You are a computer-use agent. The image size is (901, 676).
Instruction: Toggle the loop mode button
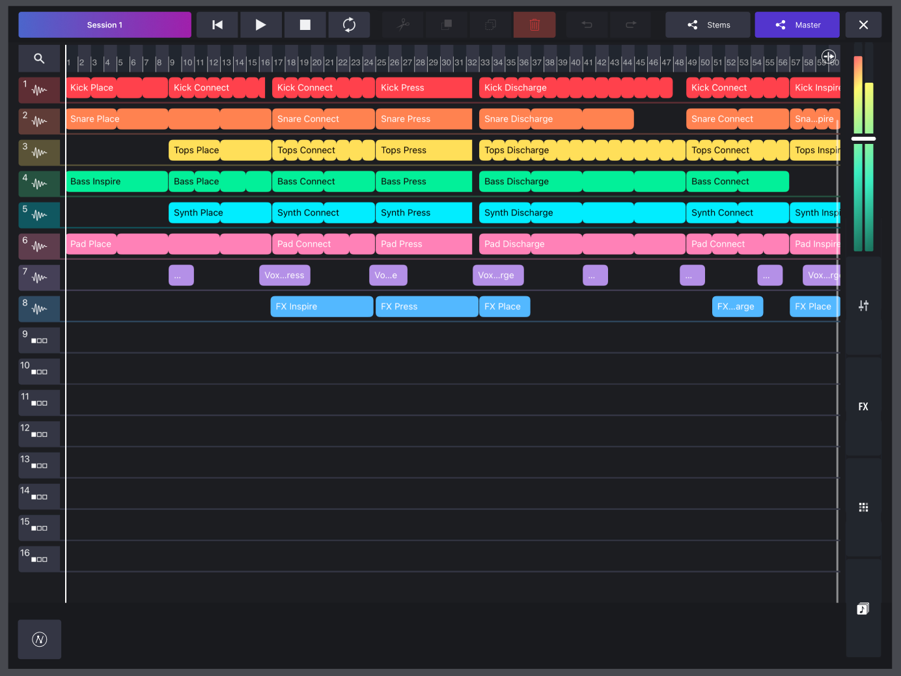pyautogui.click(x=349, y=25)
